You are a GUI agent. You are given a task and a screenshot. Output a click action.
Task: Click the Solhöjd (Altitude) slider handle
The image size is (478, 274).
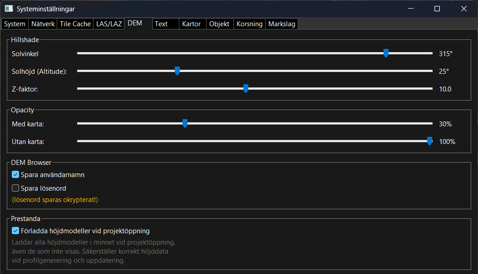tap(177, 71)
